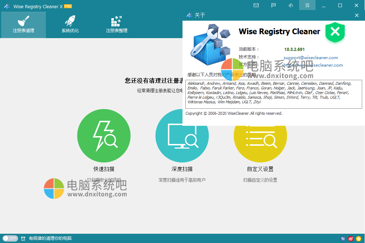Viewport: 365px width, 243px height.
Task: Click the Copyright 2006-2020 WiseCleaner text
Action: click(x=234, y=113)
